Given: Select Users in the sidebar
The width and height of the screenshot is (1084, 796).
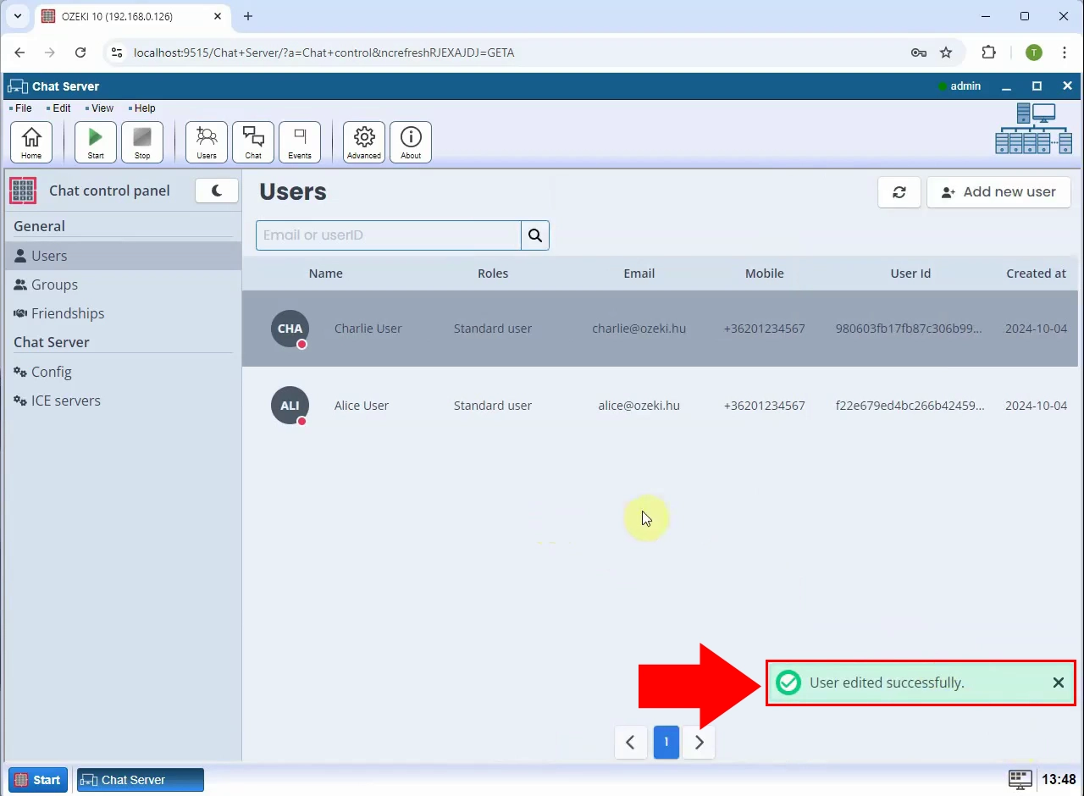Looking at the screenshot, I should coord(123,256).
